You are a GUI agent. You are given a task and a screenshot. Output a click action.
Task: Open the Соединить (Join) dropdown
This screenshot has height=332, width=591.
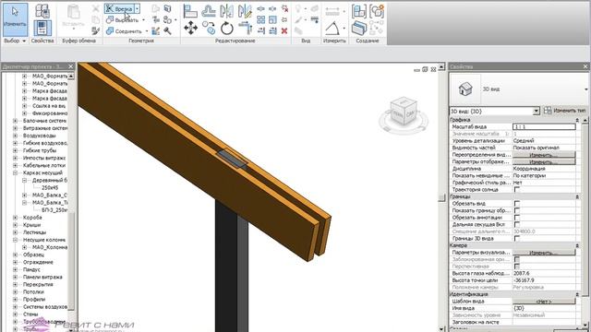[147, 31]
